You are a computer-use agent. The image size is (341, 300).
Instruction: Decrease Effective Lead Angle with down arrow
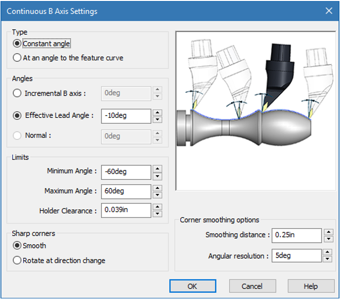pyautogui.click(x=158, y=120)
